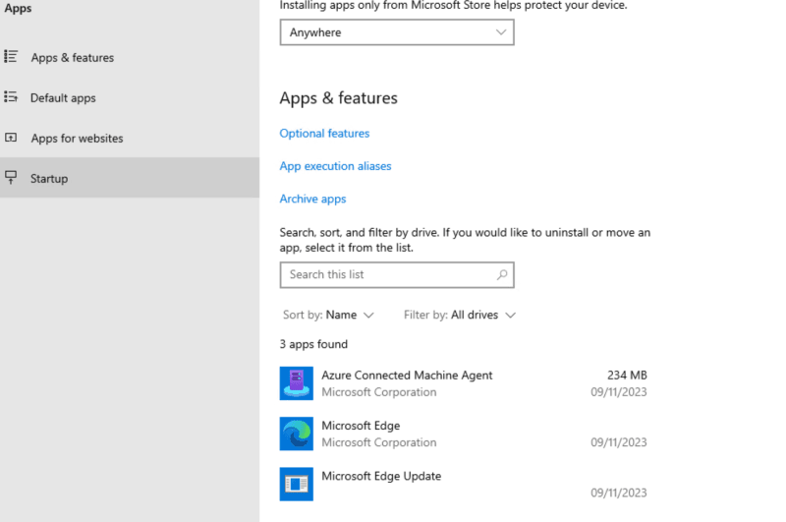Click the 234 MB size value
786x522 pixels.
click(x=627, y=376)
